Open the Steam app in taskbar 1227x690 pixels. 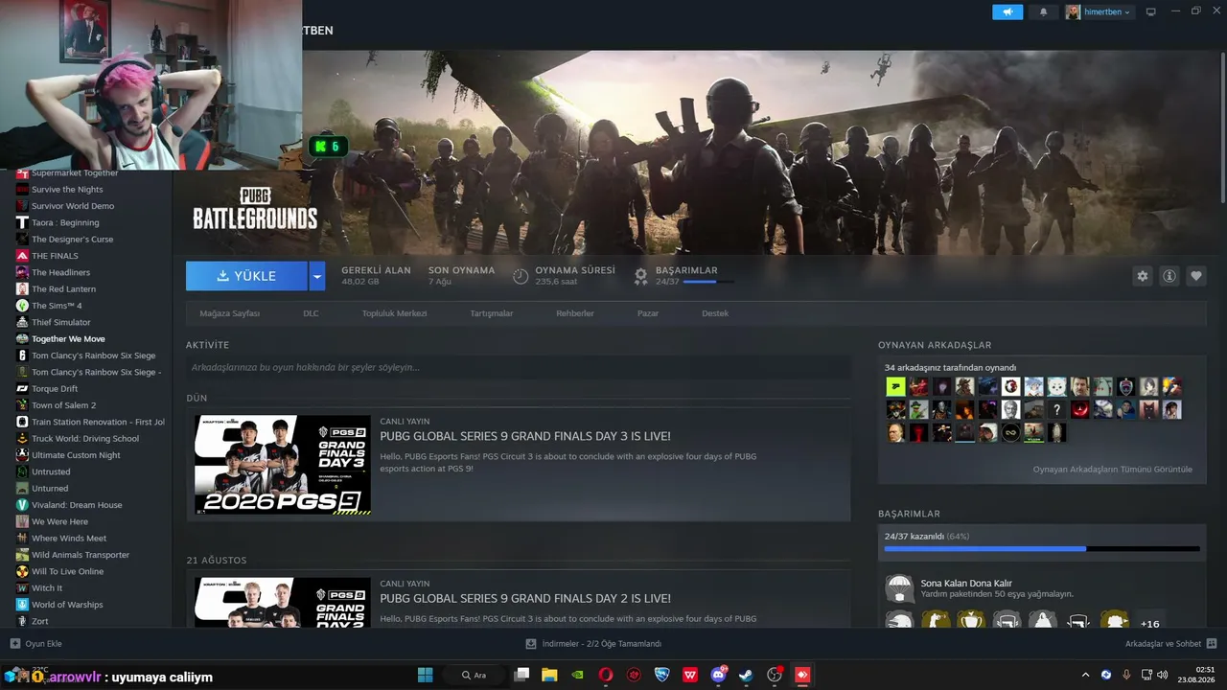click(x=746, y=675)
